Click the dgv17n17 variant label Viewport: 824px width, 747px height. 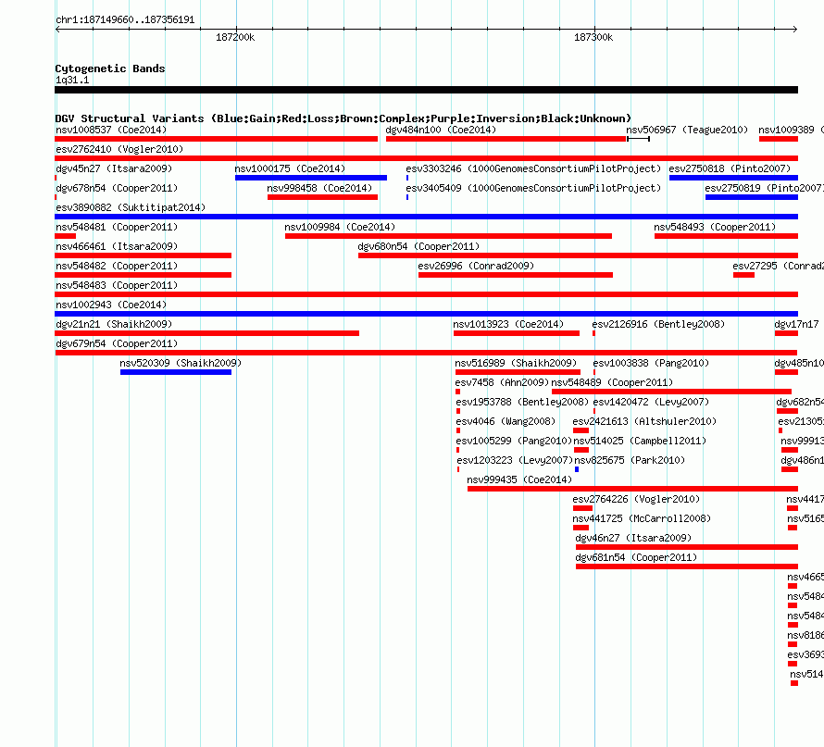tap(796, 324)
